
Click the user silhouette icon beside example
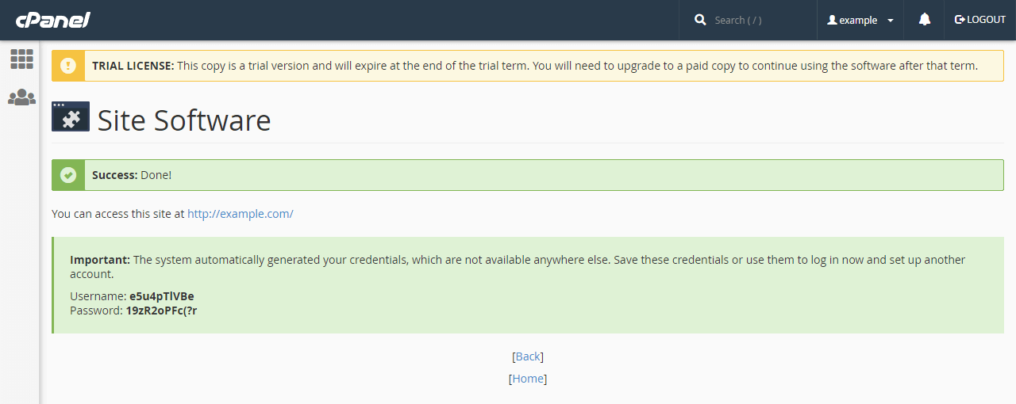[832, 20]
